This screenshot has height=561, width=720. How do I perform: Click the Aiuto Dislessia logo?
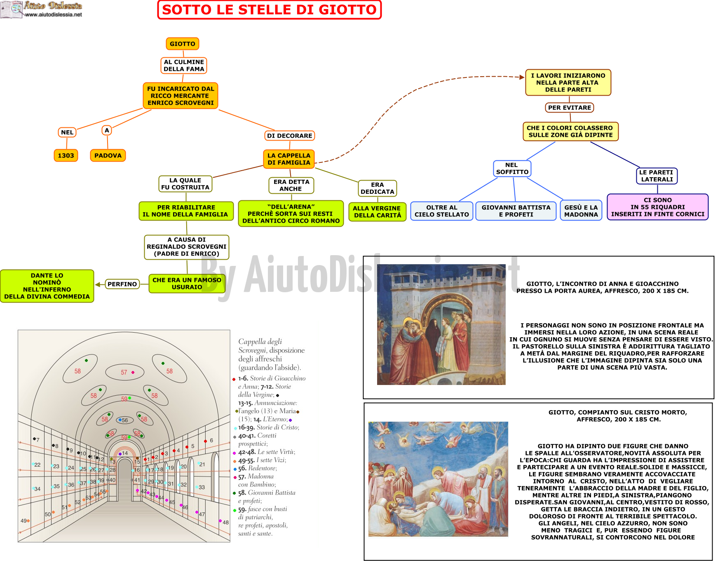[x=41, y=9]
